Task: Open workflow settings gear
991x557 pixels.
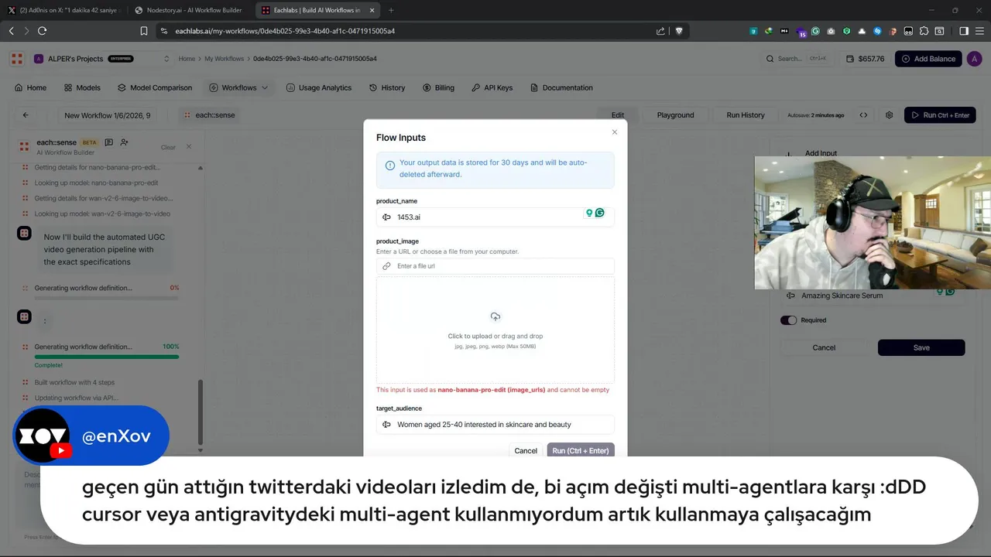Action: click(889, 115)
